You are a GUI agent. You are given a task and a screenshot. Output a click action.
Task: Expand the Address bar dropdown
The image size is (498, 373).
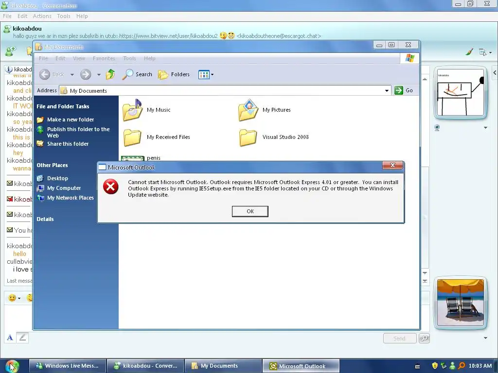point(387,91)
